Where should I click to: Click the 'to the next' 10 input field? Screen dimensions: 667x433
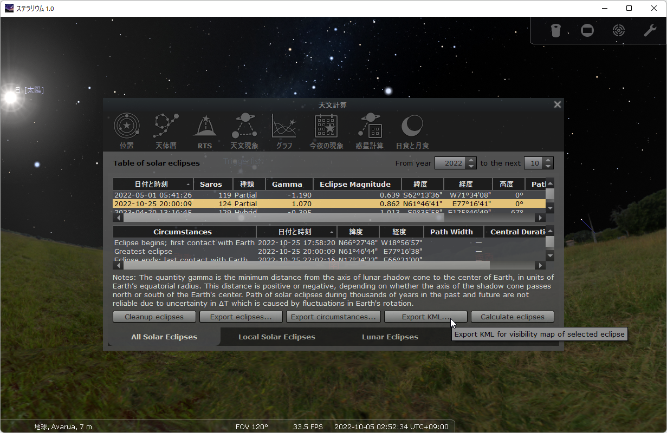pyautogui.click(x=534, y=163)
